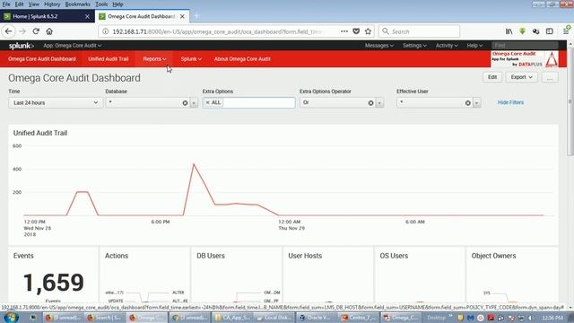
Task: Clear the Database filter value
Action: coord(186,103)
